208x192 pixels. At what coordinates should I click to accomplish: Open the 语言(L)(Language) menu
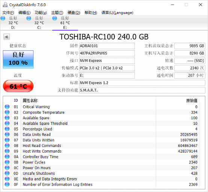(x=118, y=13)
